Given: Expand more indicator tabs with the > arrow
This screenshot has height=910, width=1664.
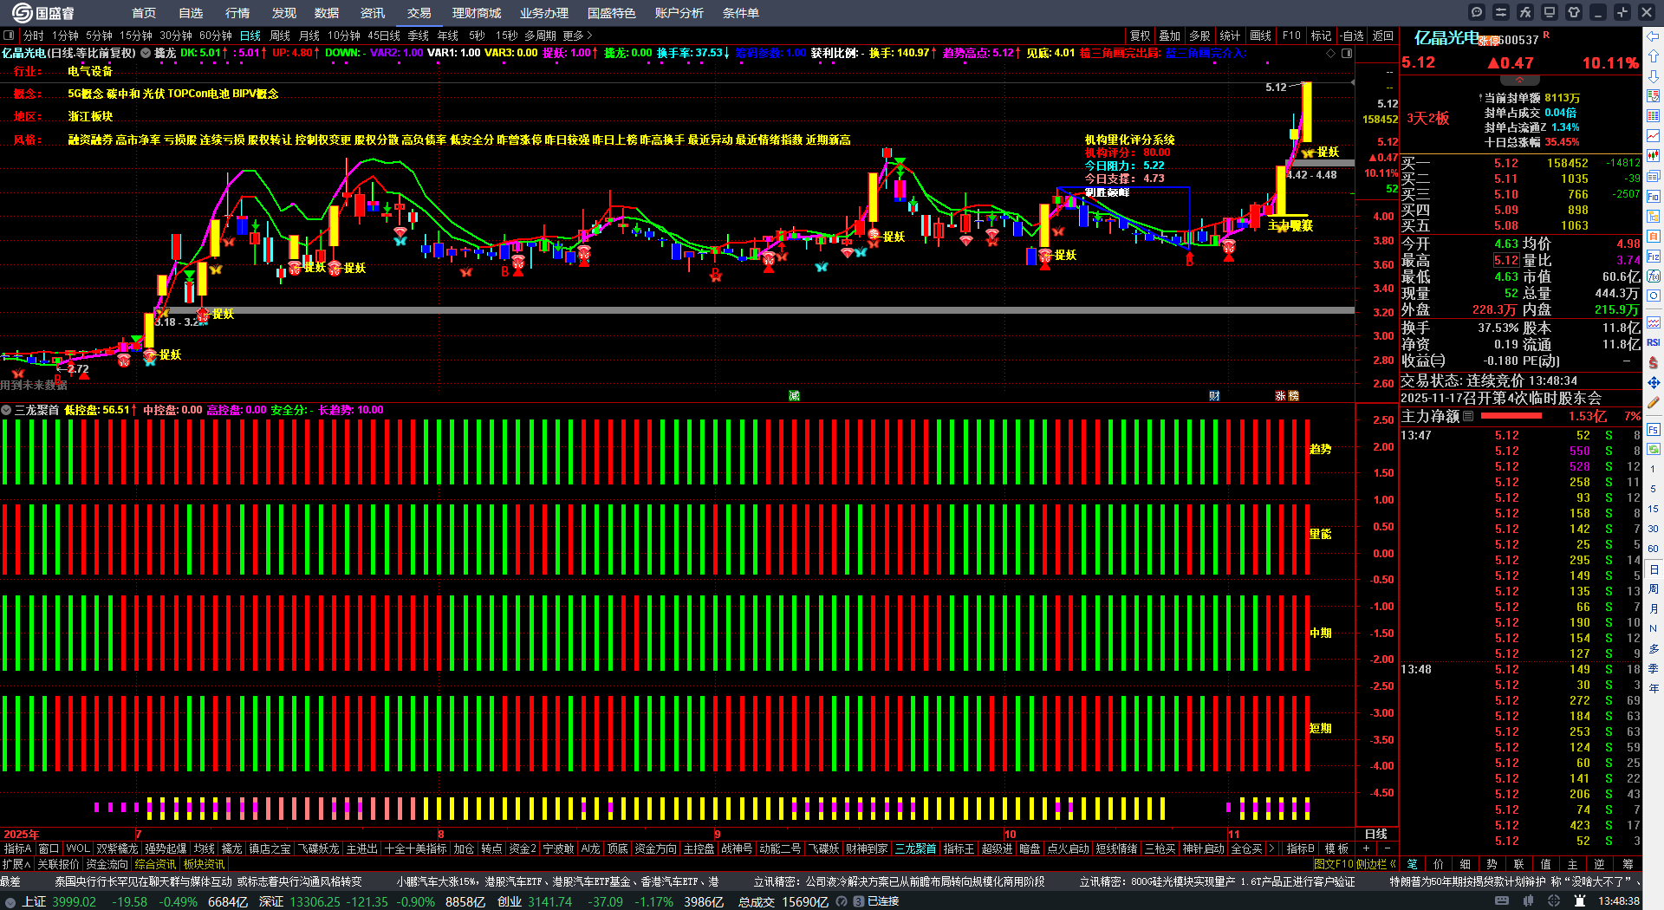Looking at the screenshot, I should coord(1271,848).
